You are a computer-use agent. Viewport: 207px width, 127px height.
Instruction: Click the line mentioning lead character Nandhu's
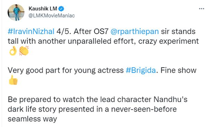coord(98,100)
